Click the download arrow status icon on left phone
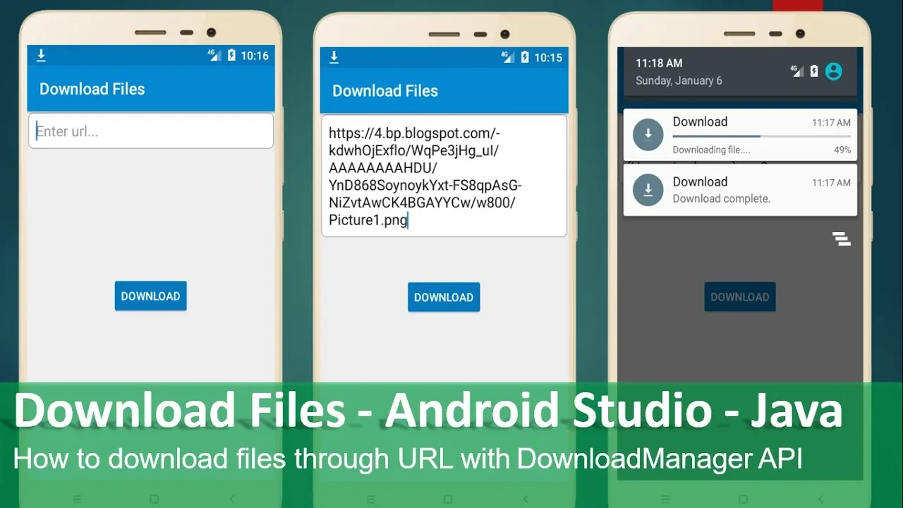This screenshot has height=508, width=903. tap(41, 55)
